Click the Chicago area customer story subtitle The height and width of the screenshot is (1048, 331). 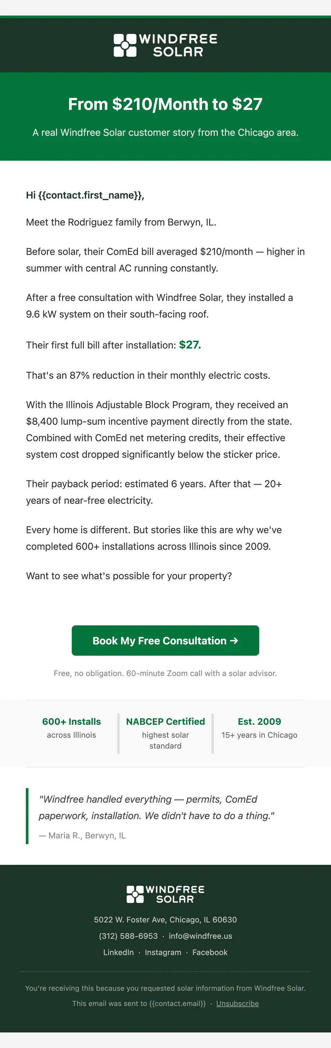tap(165, 133)
